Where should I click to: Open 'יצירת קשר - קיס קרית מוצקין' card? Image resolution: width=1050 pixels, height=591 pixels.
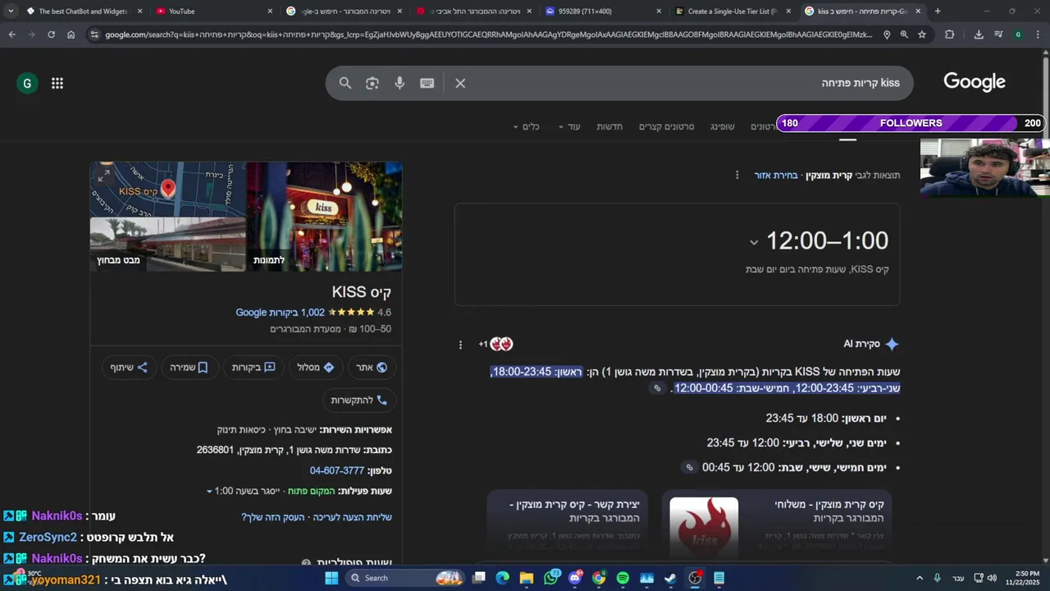click(568, 525)
